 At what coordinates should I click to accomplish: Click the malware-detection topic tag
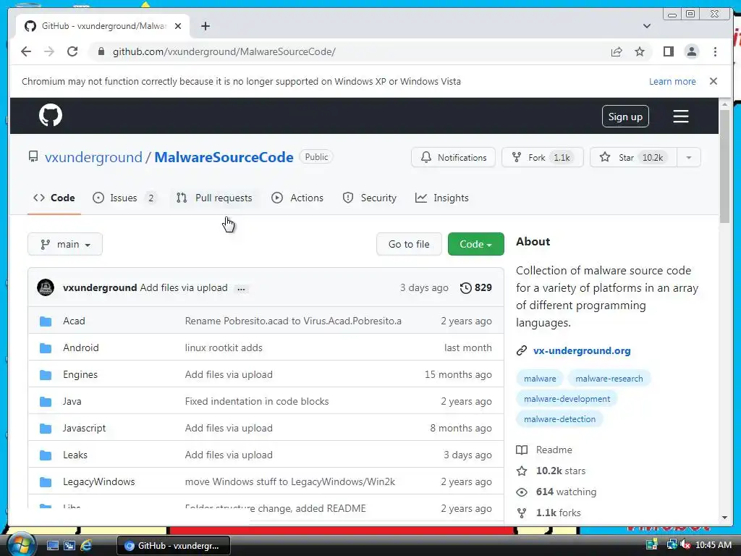coord(559,419)
